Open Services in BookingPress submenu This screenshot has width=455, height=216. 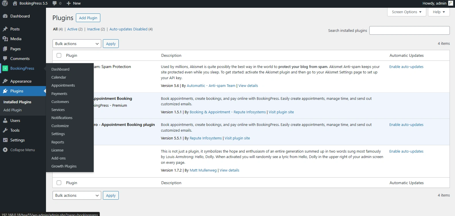coord(58,110)
